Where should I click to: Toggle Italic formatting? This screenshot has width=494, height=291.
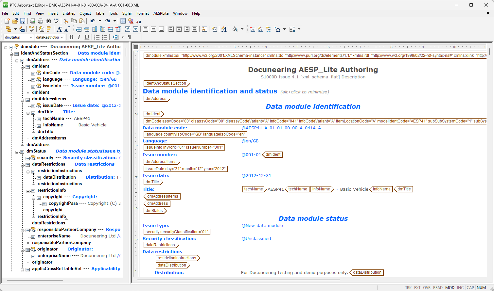click(x=79, y=37)
